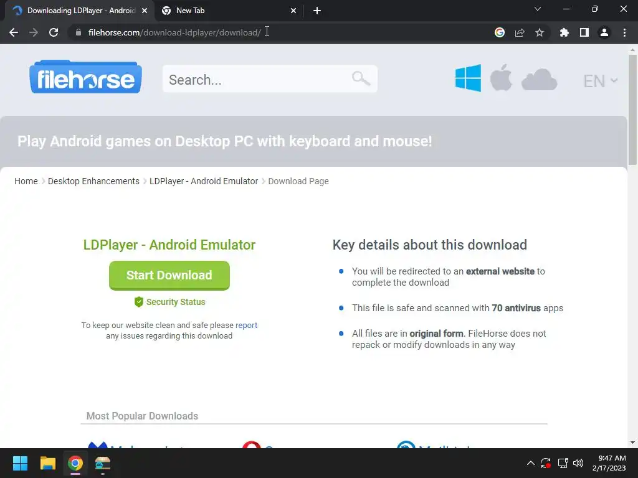Show hidden system tray icons

[x=531, y=463]
